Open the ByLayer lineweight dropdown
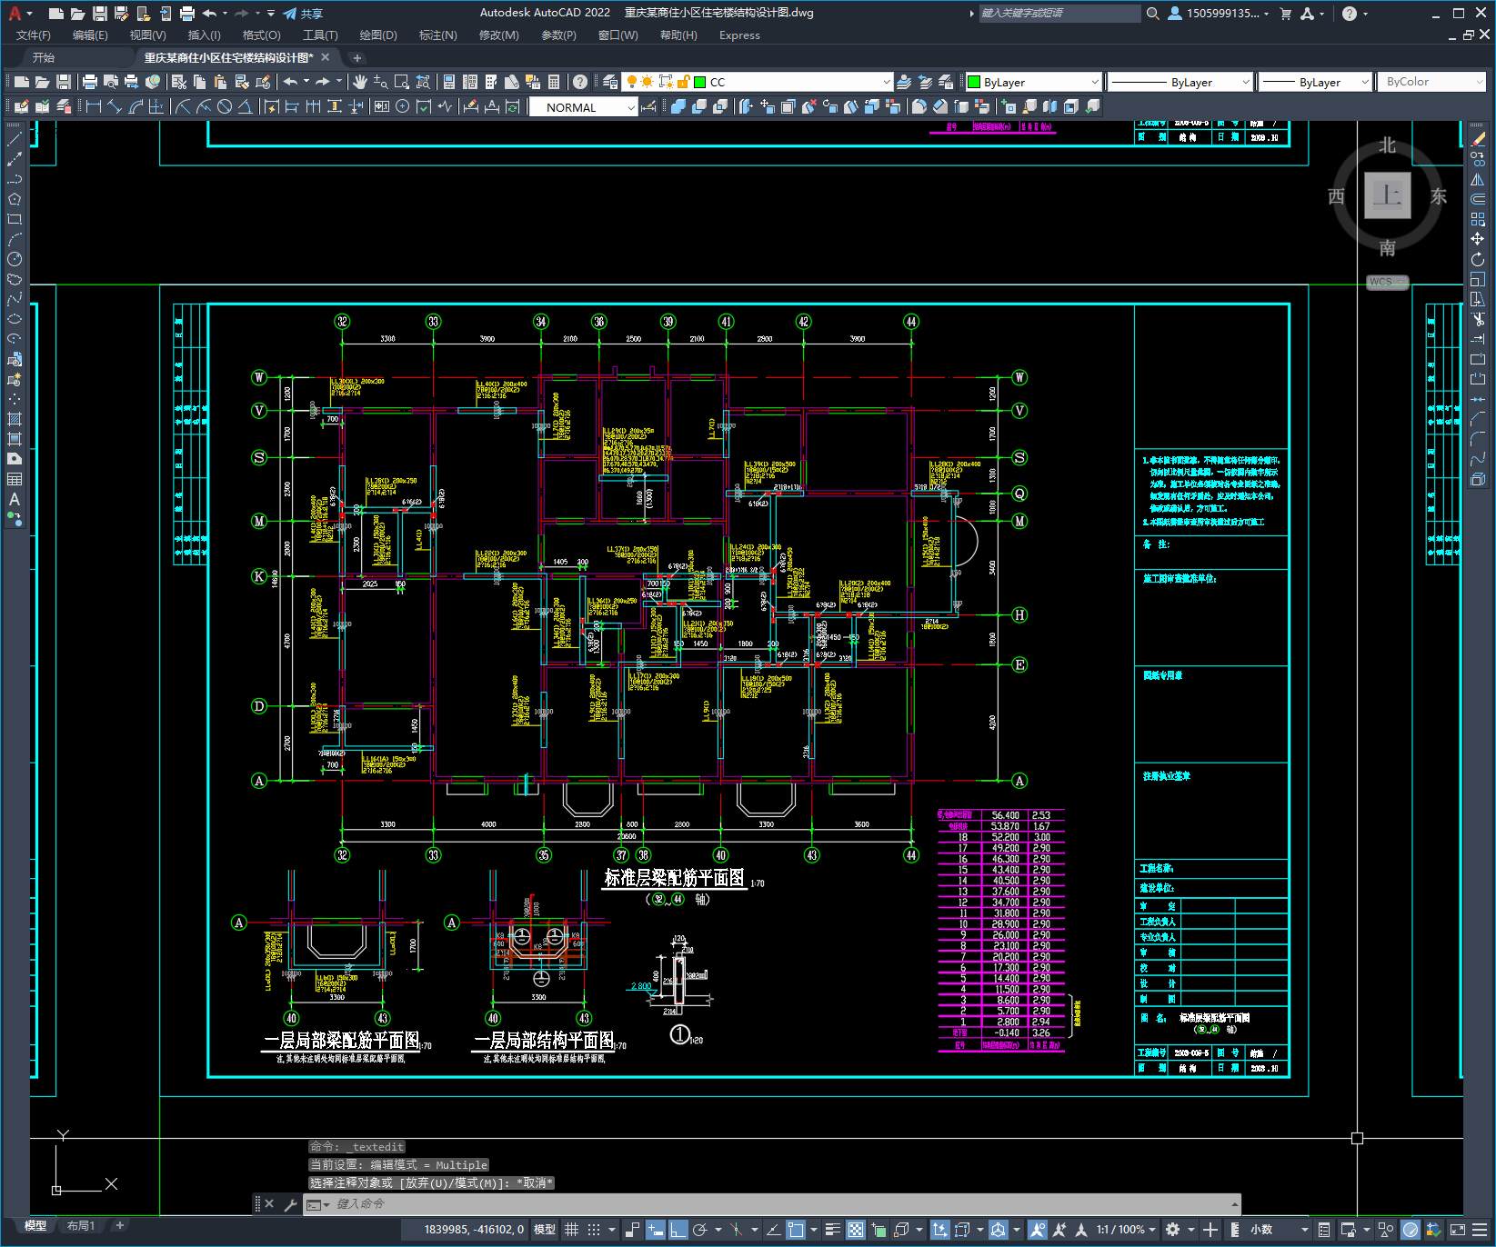 tap(1315, 82)
